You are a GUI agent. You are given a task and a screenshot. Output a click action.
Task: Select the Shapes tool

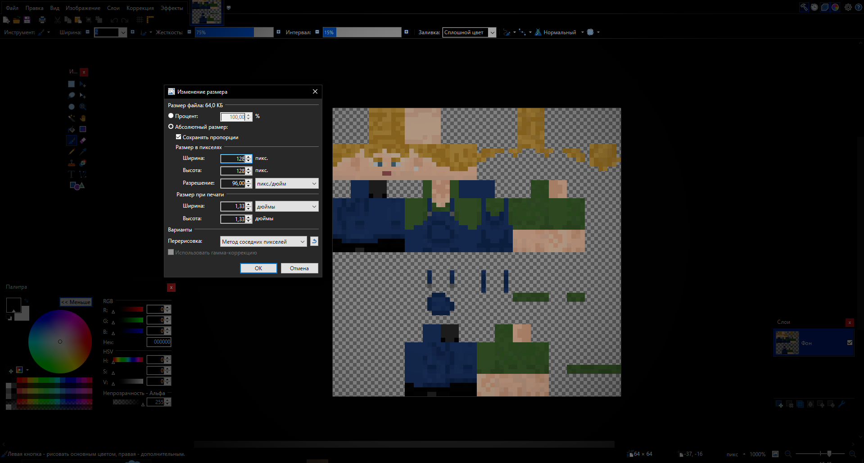pos(77,186)
